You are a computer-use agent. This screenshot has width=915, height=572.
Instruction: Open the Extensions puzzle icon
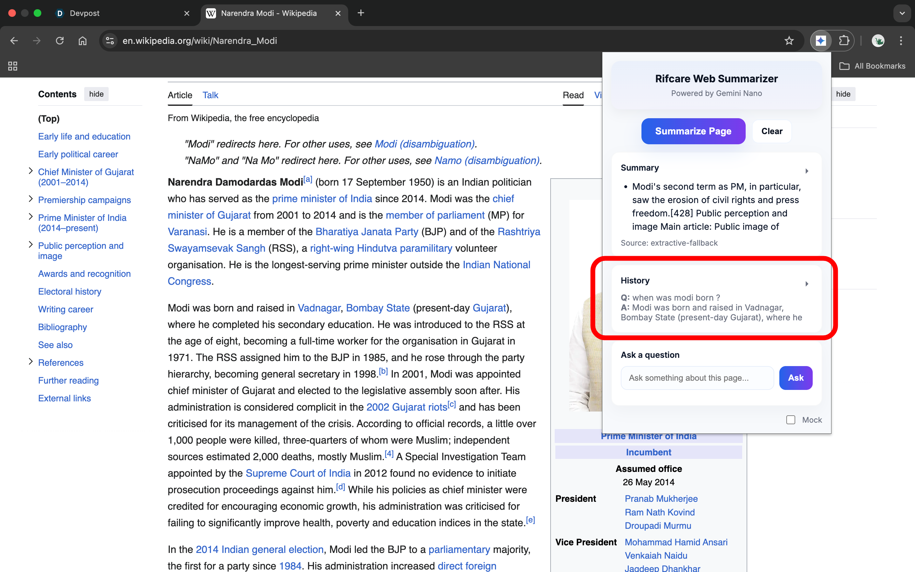click(x=844, y=40)
